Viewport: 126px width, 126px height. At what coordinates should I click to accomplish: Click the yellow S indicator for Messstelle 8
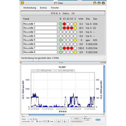pos(75,52)
